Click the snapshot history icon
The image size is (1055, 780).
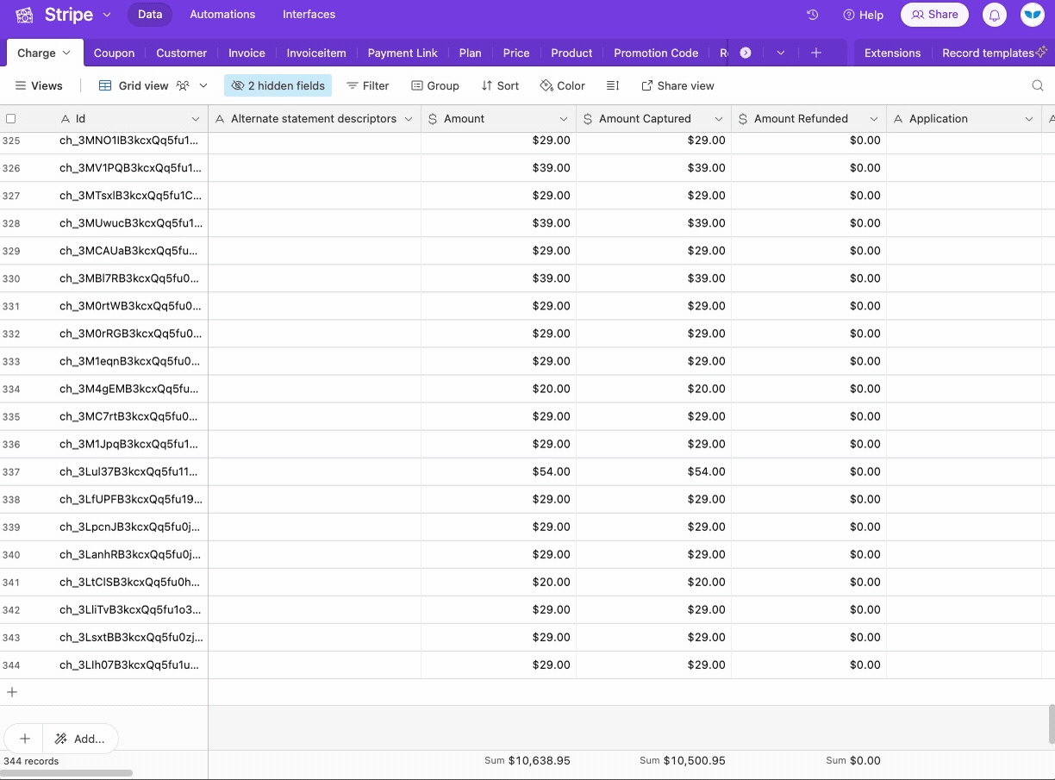[x=811, y=15]
